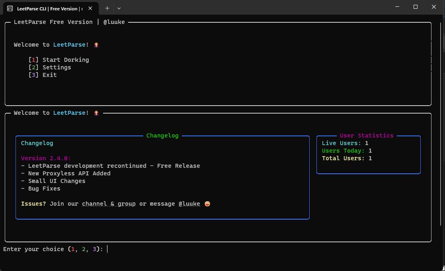Click the [2] Settings menu option
This screenshot has height=271, width=445.
click(50, 67)
